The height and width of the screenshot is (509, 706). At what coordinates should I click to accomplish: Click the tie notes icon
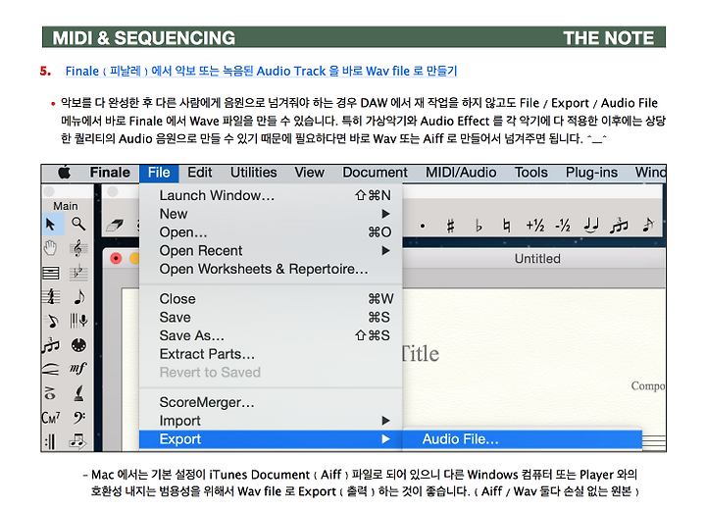590,226
